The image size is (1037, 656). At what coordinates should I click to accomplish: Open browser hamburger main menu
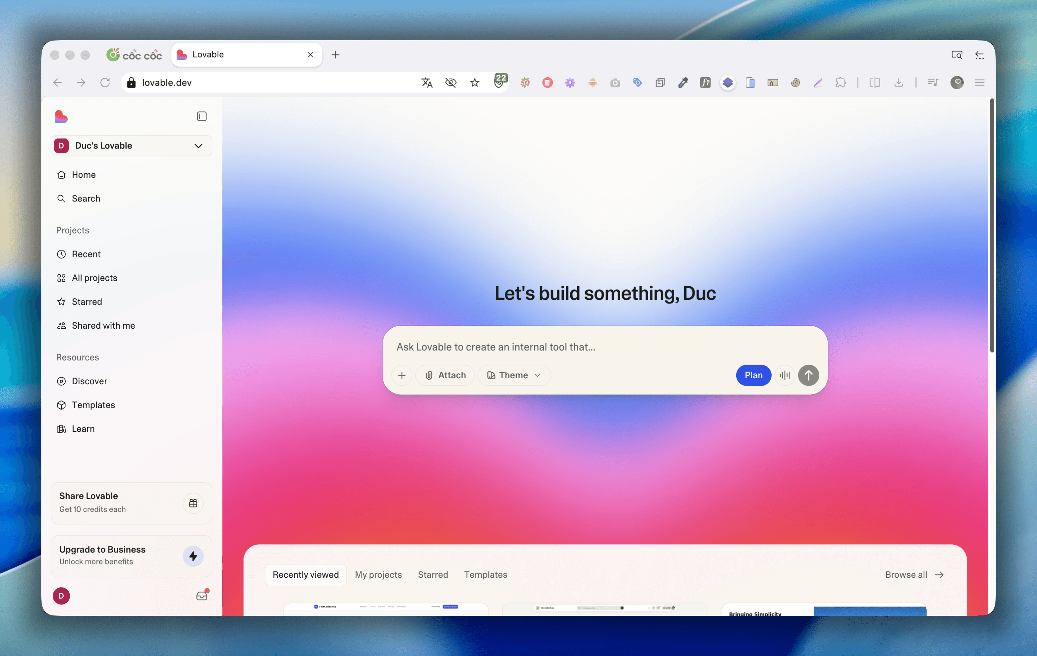979,83
